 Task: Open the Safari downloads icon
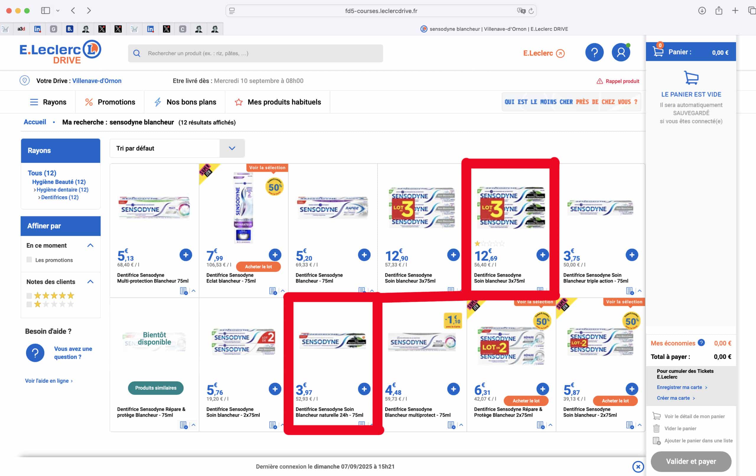(702, 11)
